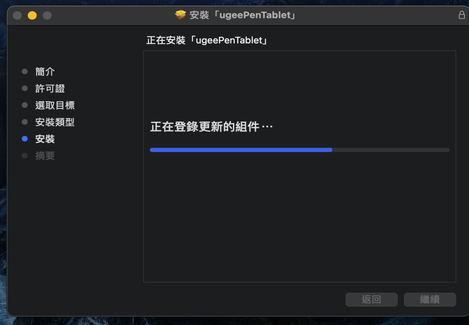Click the package box icon in title bar

click(x=180, y=15)
